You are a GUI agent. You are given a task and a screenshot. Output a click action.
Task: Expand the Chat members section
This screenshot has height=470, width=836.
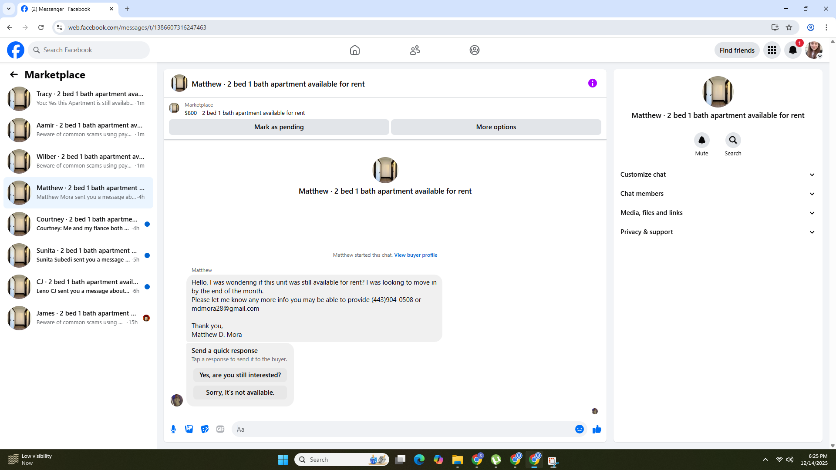click(x=717, y=194)
